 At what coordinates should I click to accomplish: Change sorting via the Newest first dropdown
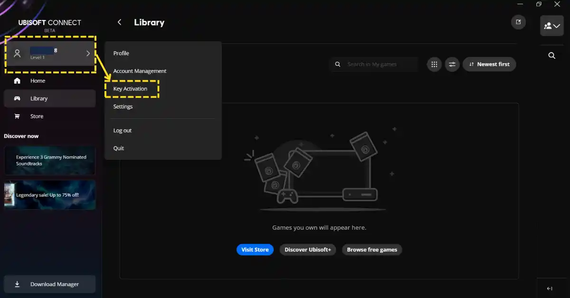pos(489,64)
